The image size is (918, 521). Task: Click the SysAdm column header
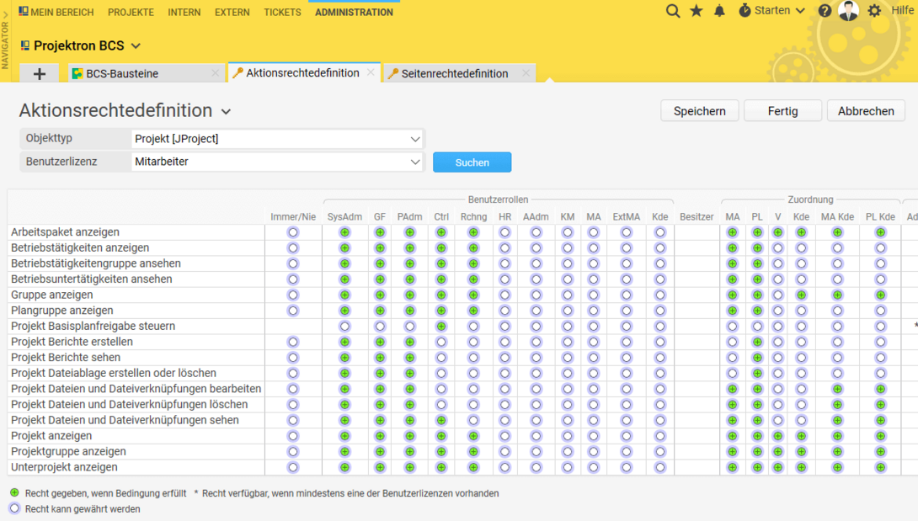344,216
